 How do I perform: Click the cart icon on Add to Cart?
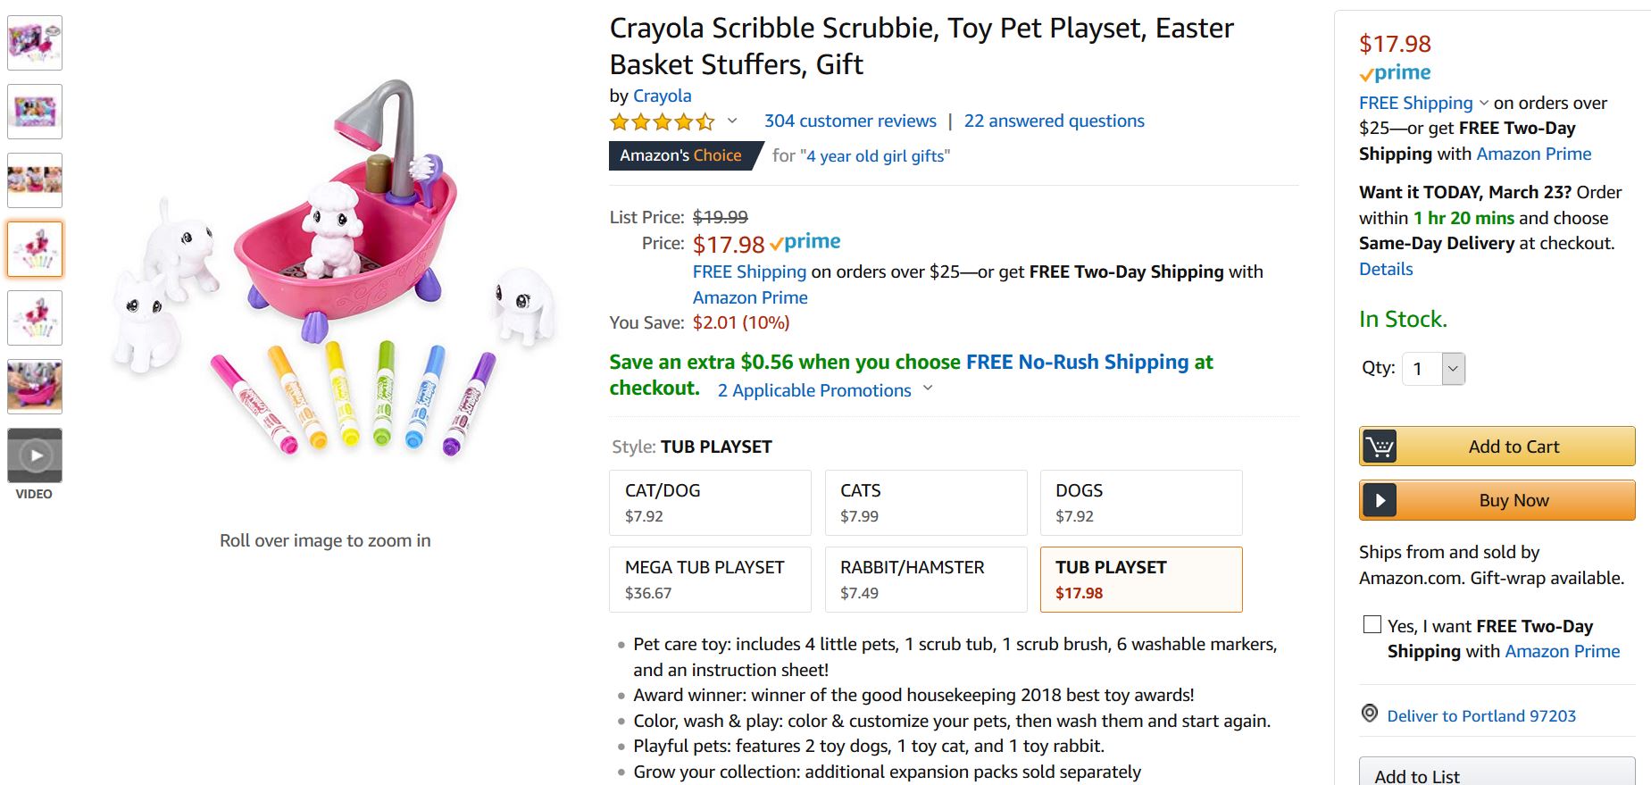(1380, 447)
